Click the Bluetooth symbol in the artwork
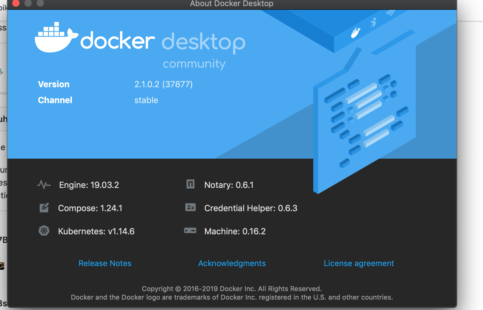 [x=374, y=23]
